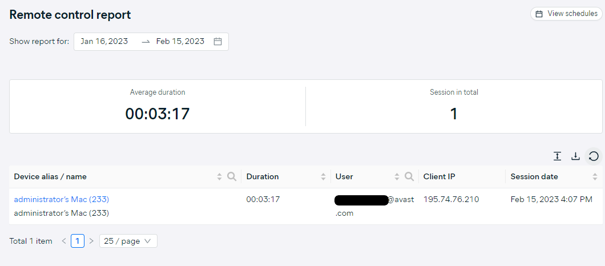605x266 pixels.
Task: Open the 25 / page dropdown
Action: coord(128,241)
